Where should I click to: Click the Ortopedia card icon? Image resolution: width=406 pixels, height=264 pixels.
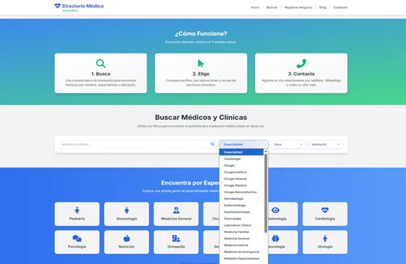176,239
